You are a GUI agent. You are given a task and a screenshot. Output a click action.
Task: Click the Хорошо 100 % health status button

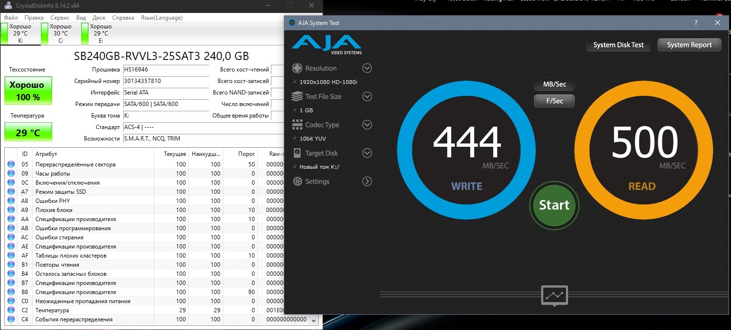click(28, 91)
